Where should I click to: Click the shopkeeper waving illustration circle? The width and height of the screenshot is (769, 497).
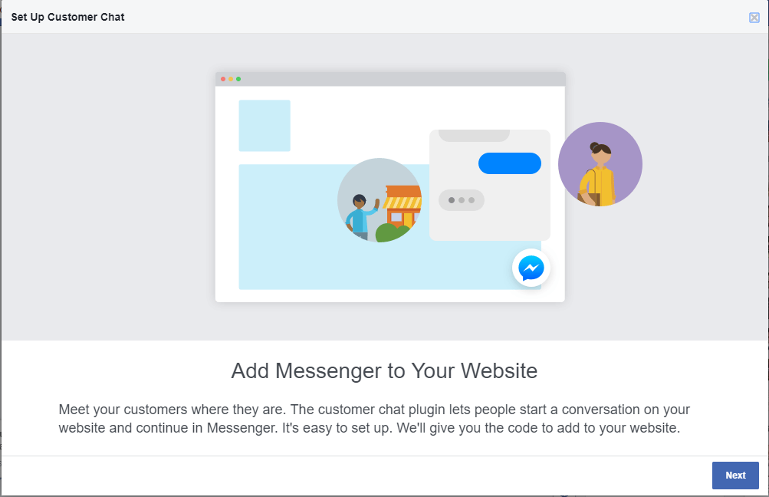(379, 200)
